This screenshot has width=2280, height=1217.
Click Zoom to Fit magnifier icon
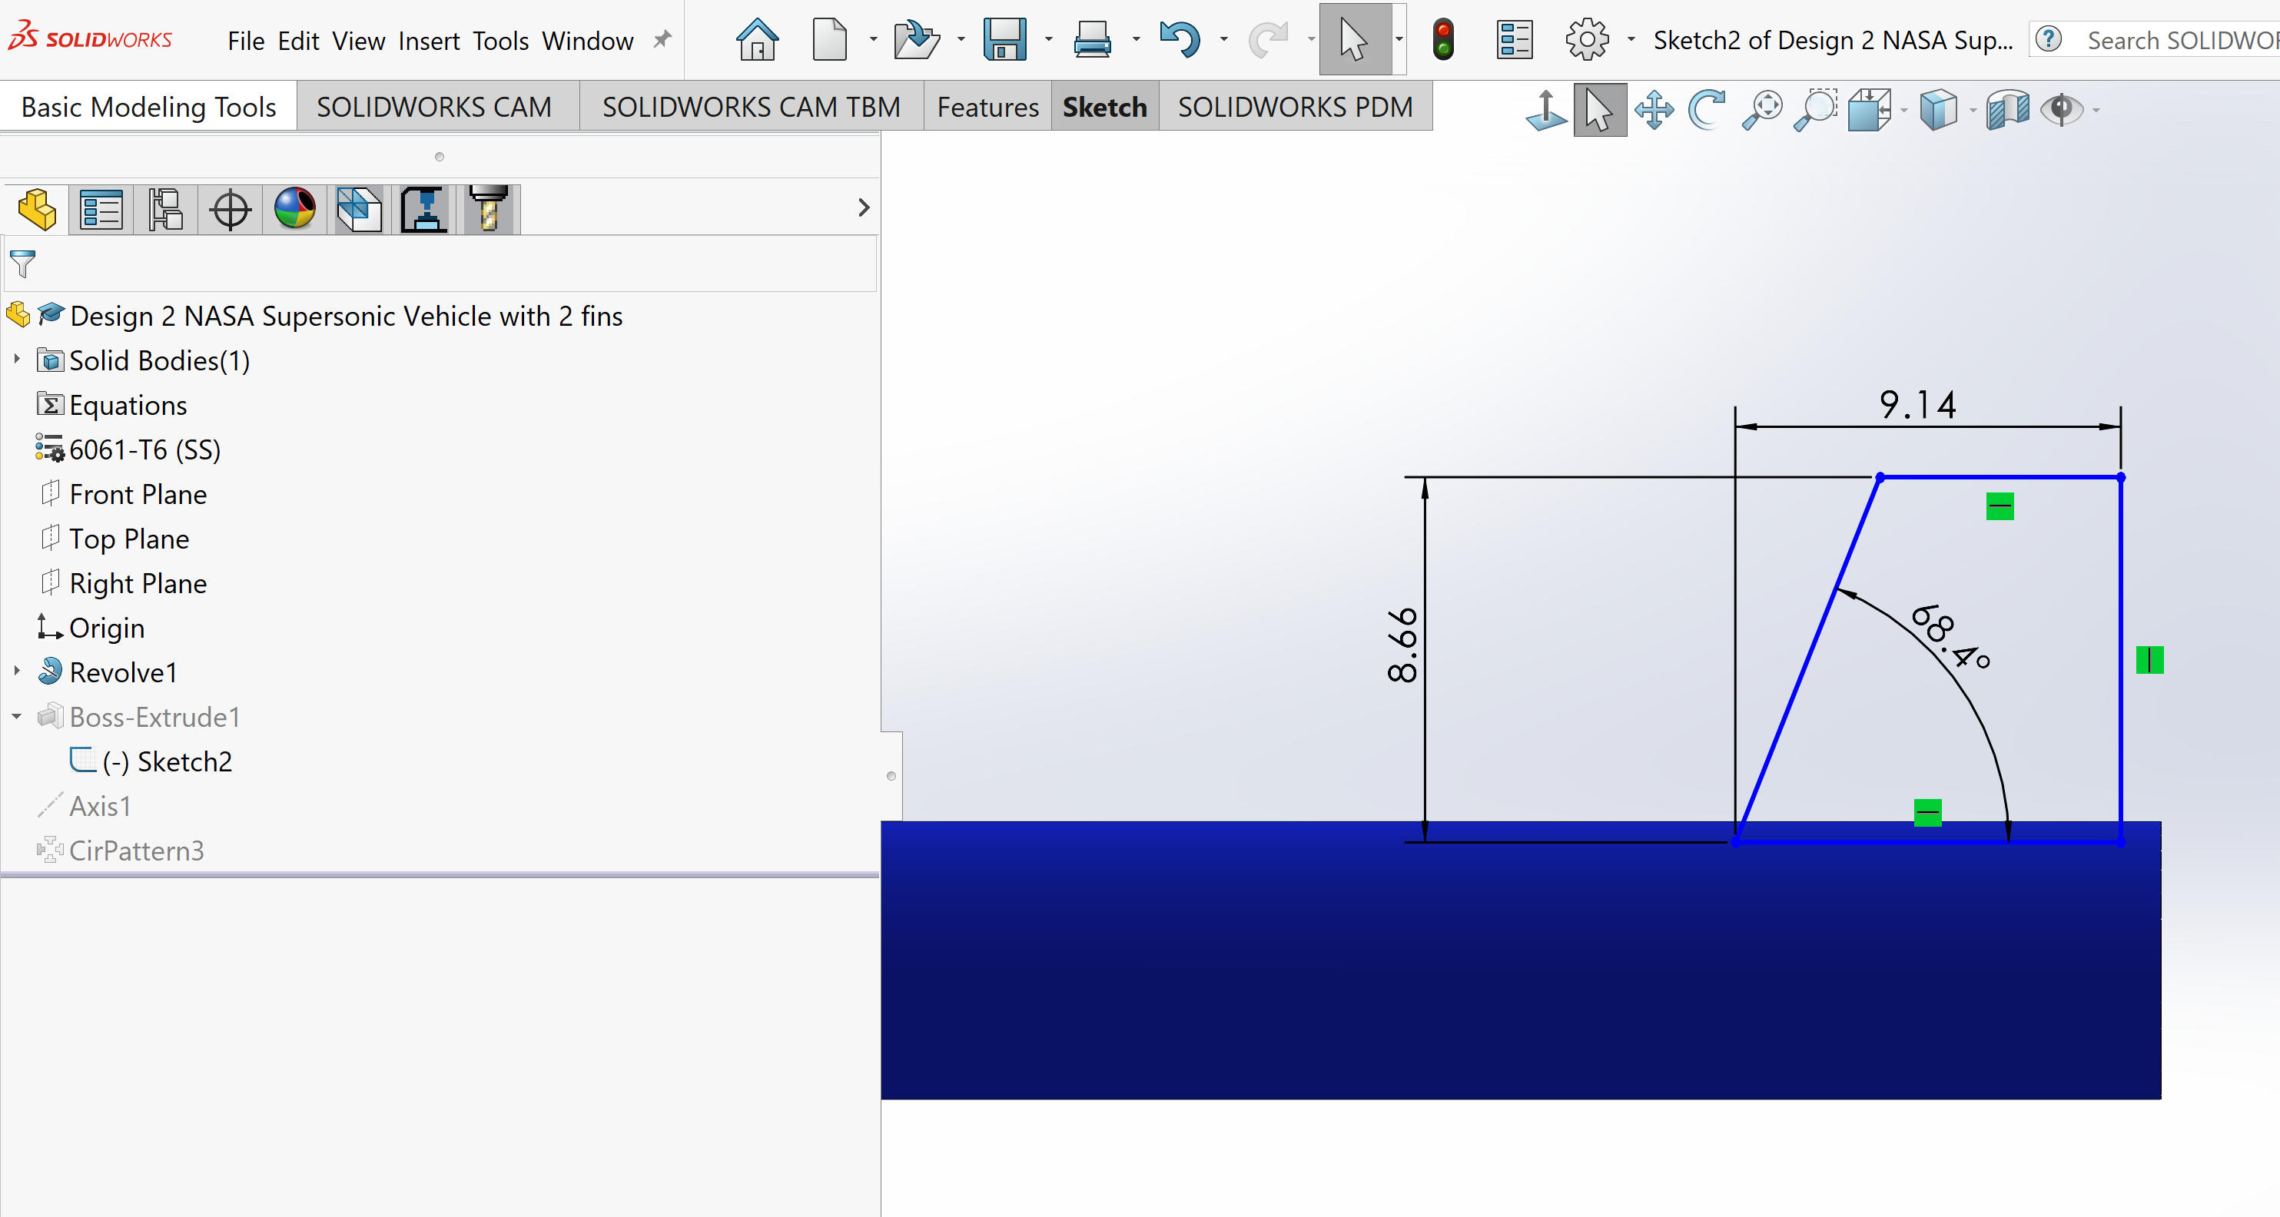tap(1761, 111)
